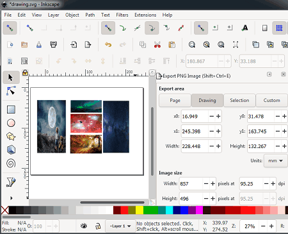Open the Filters menu
288x234 pixels.
coord(122,15)
